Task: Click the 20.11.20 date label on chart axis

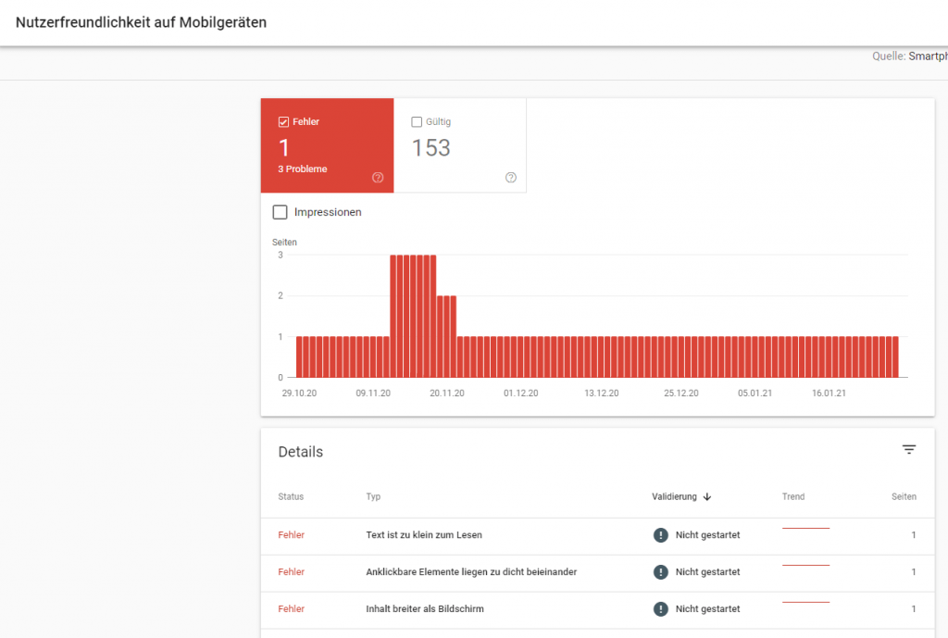Action: tap(447, 394)
